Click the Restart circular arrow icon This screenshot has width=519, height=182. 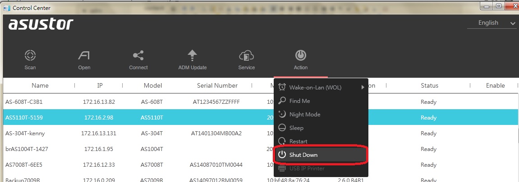[282, 142]
